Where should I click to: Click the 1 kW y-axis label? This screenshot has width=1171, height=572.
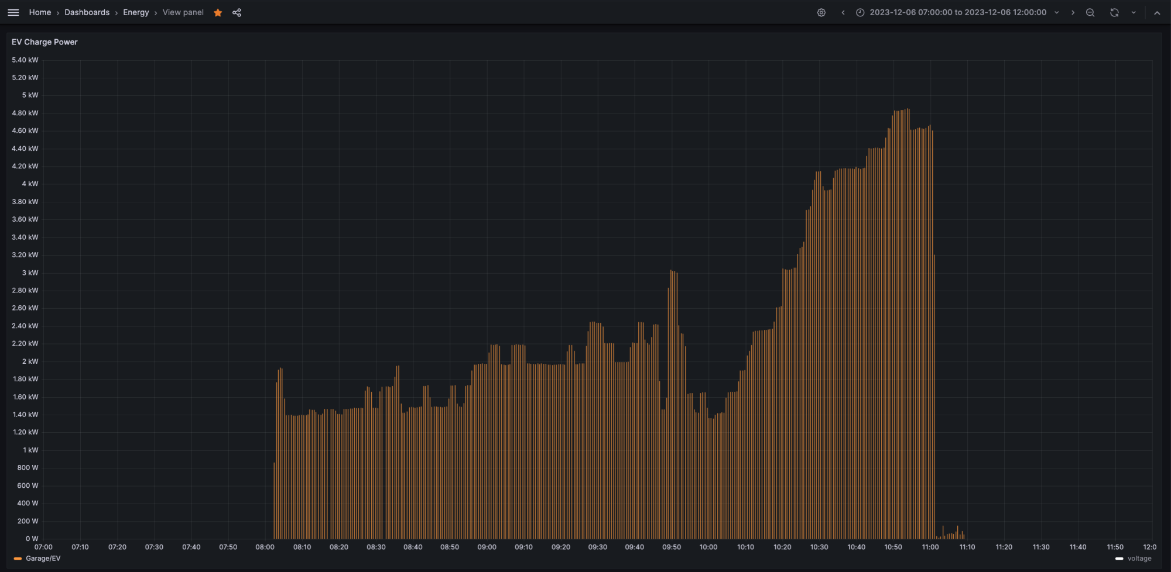(30, 450)
